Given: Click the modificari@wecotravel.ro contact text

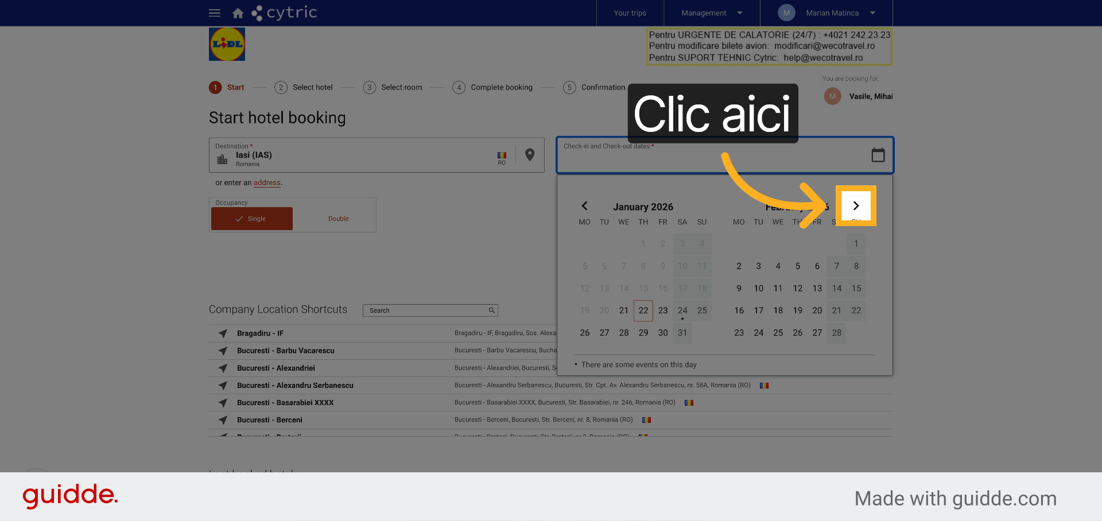Looking at the screenshot, I should [824, 46].
